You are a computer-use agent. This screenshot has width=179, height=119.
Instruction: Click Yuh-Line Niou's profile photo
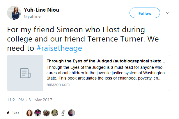(13, 13)
